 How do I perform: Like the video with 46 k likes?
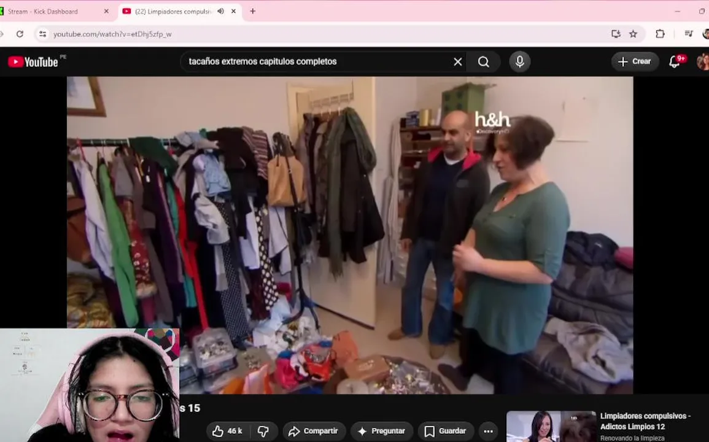click(x=228, y=431)
